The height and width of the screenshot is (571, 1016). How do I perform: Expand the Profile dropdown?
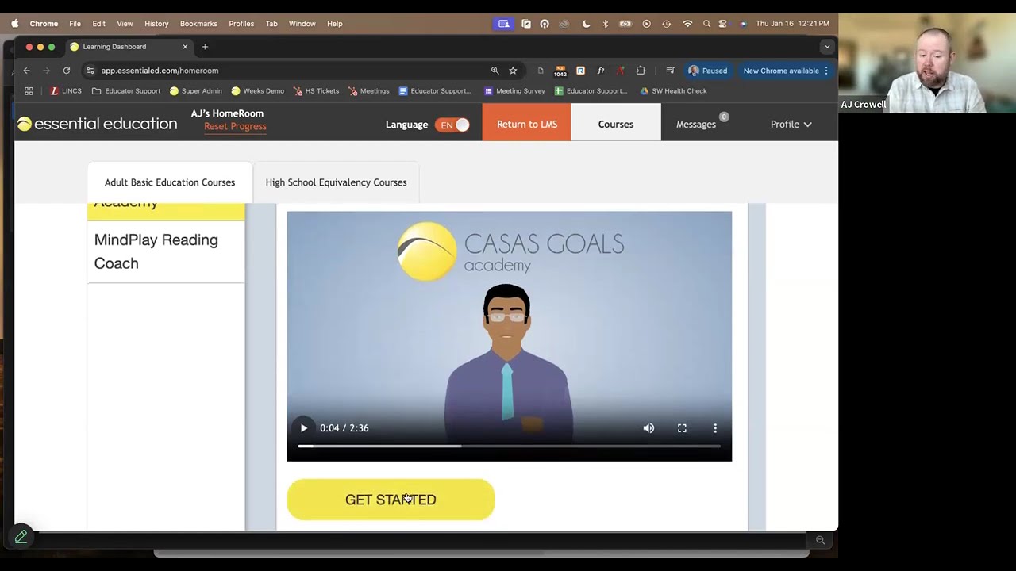(791, 124)
